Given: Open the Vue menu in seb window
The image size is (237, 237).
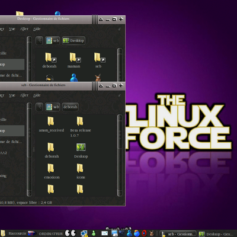Looking at the screenshot, I should point(12,95).
